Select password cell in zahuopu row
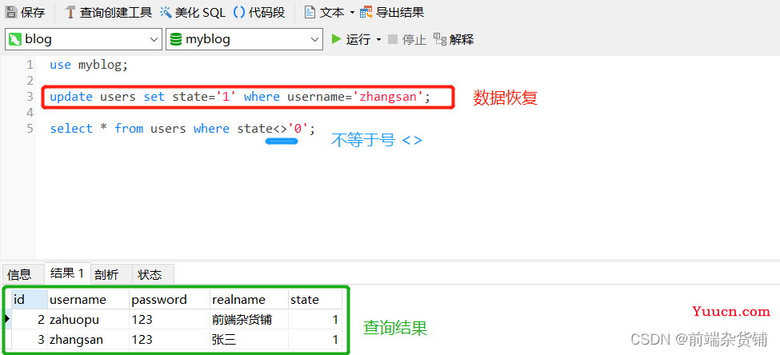This screenshot has height=355, width=780. (170, 319)
